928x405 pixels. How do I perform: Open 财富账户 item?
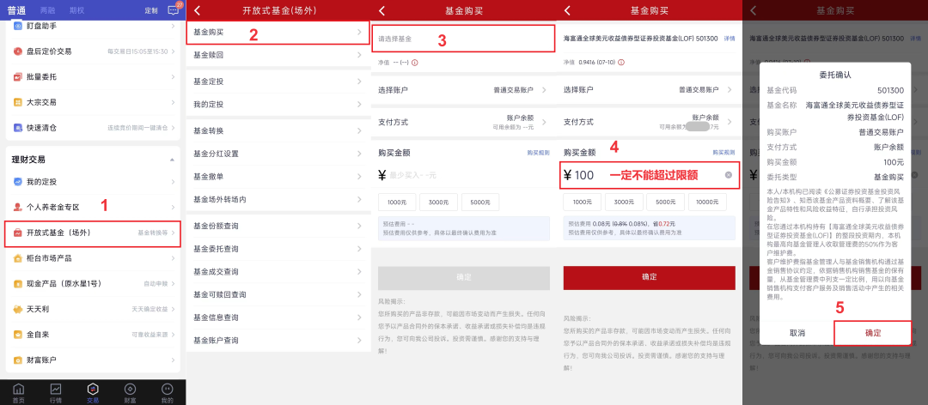point(93,360)
